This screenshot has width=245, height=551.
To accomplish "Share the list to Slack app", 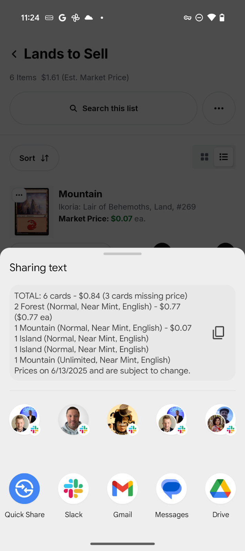I will tap(73, 489).
